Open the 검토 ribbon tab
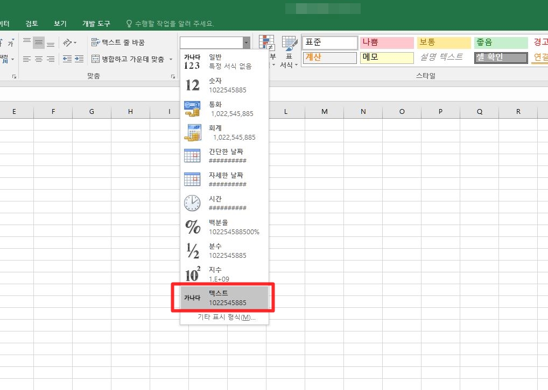Viewport: 548px width, 390px height. [31, 24]
